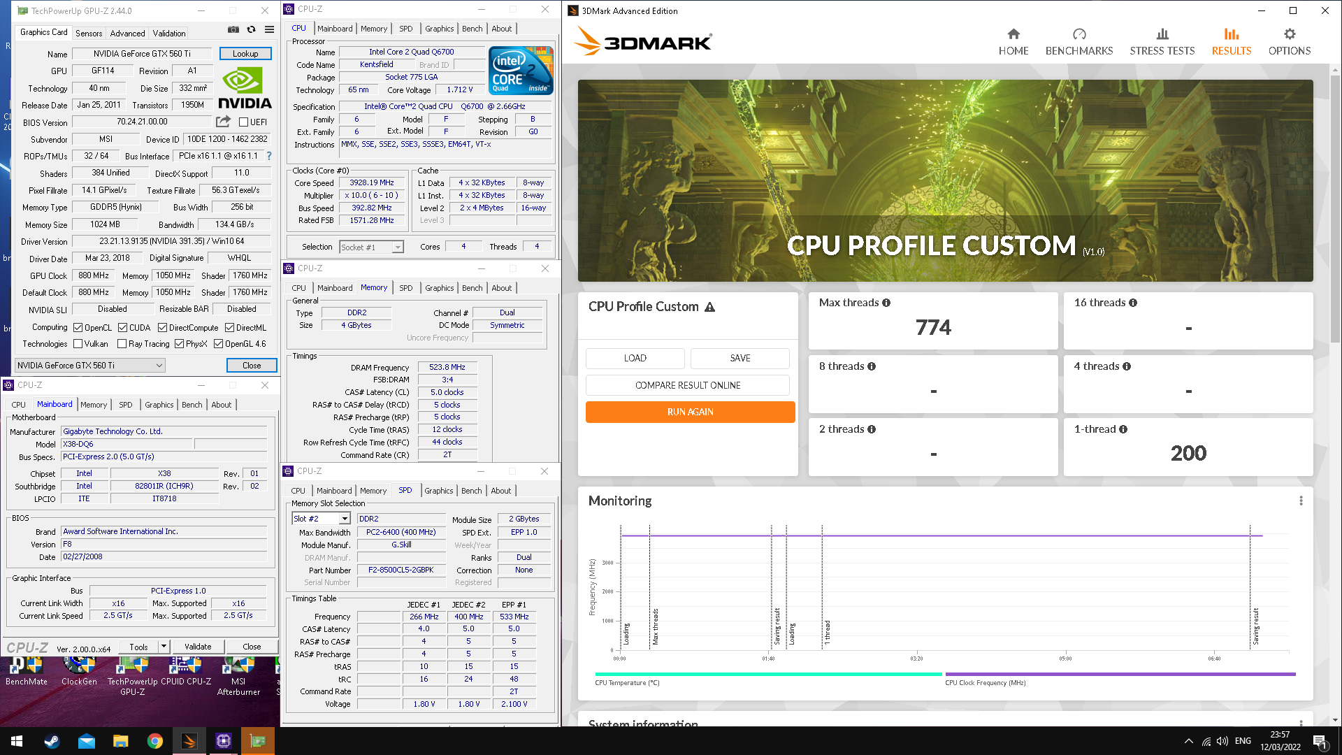
Task: Click volume icon in system tray
Action: (1222, 741)
